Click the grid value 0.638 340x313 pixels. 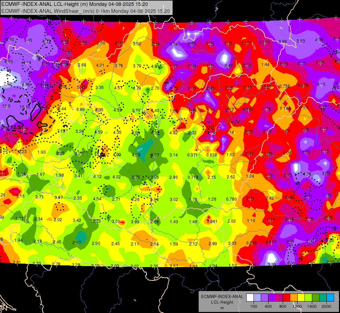[212, 155]
